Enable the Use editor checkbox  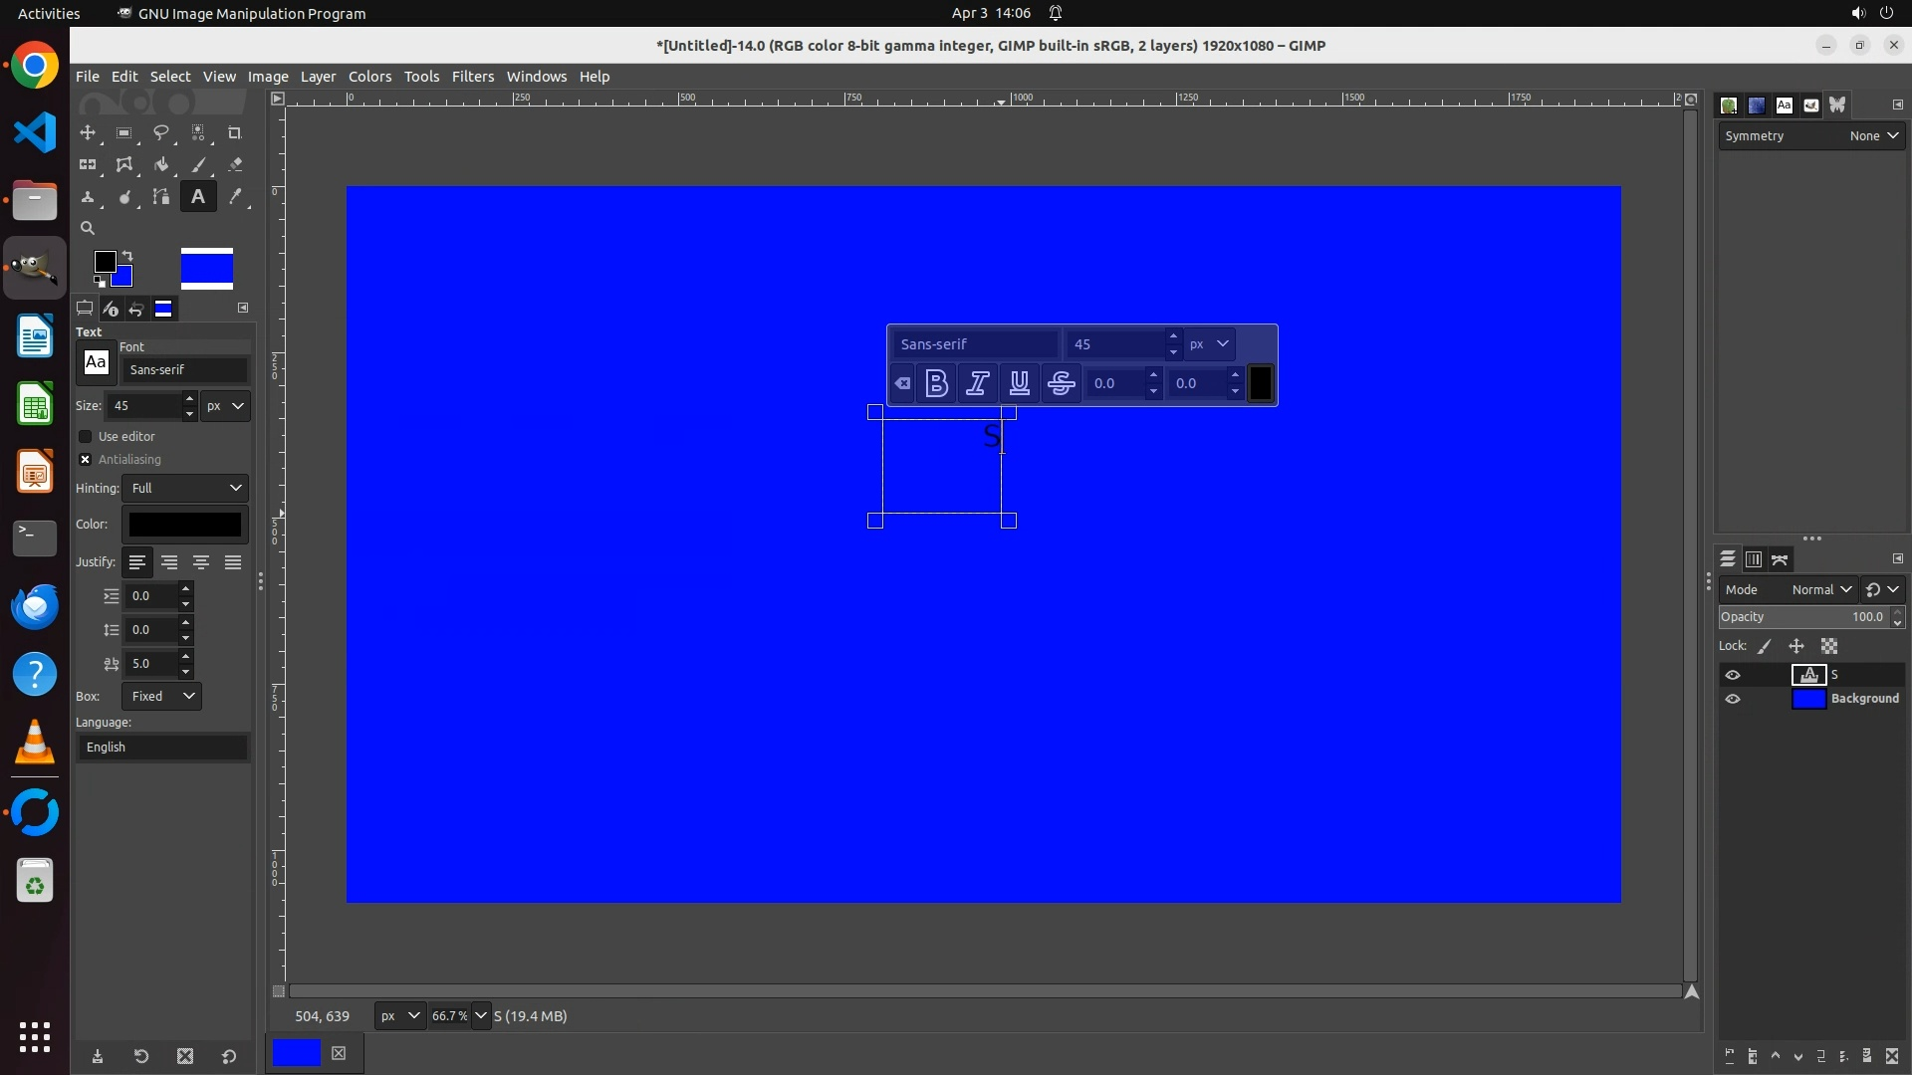[86, 436]
